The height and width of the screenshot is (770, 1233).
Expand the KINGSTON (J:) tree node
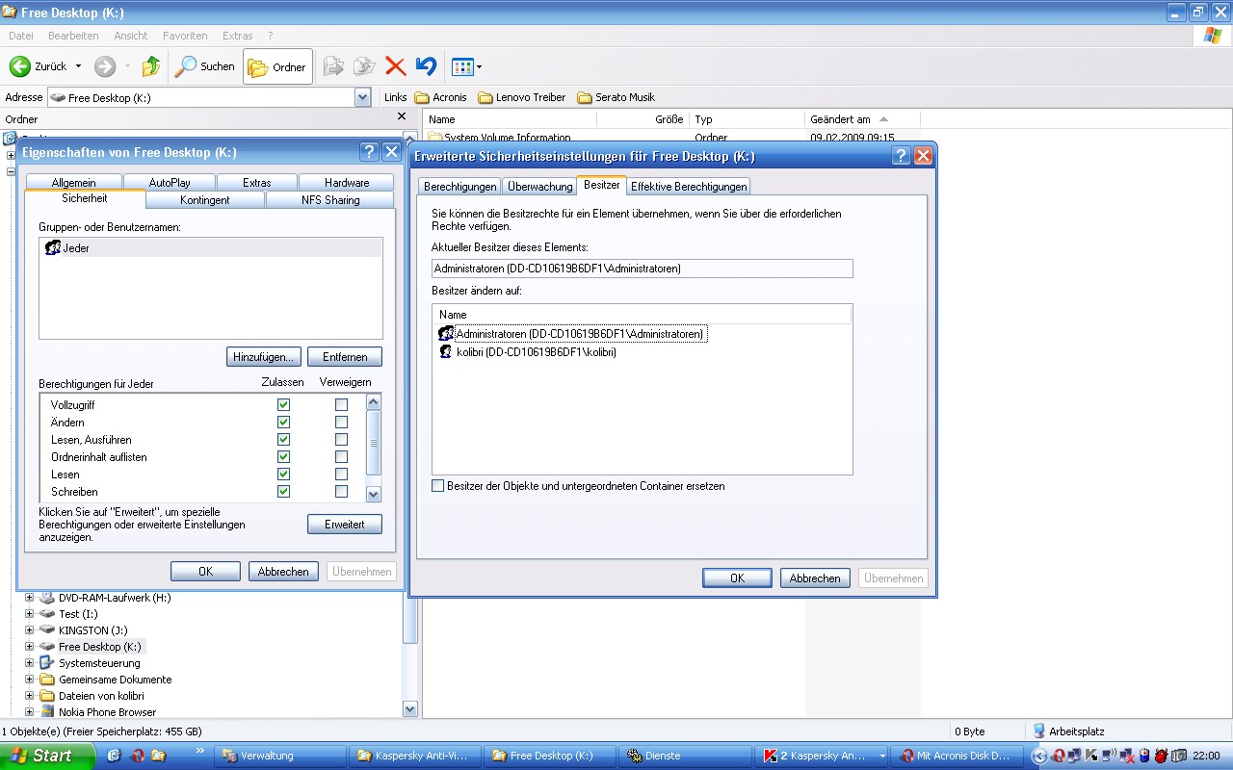click(x=29, y=630)
